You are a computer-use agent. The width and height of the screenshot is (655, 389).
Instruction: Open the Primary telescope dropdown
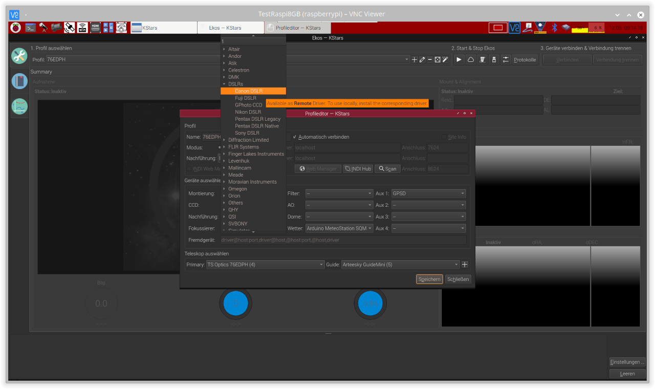point(265,265)
